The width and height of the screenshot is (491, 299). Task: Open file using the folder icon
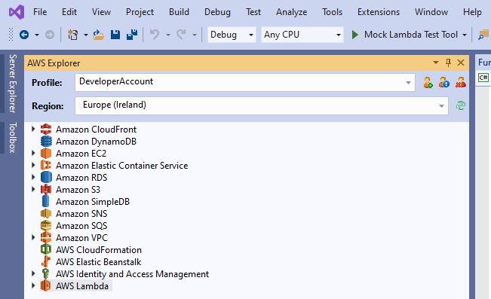[x=98, y=35]
